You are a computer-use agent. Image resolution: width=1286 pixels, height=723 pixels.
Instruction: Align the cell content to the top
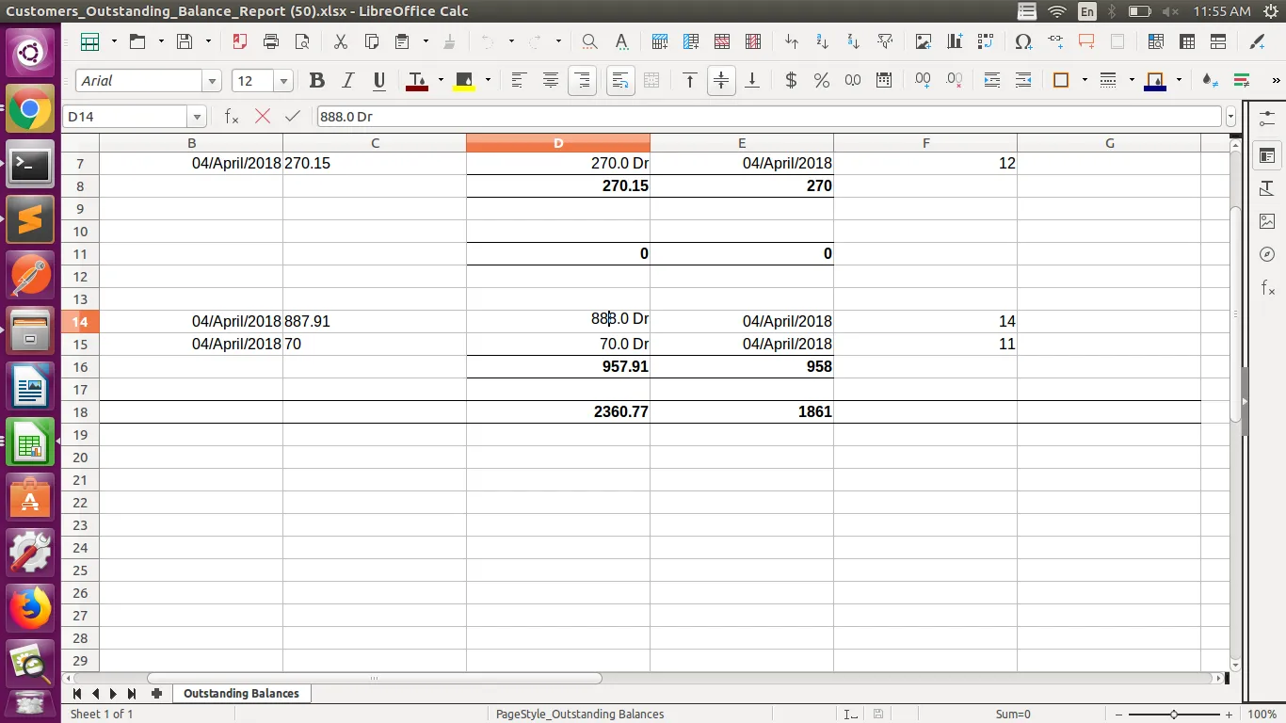[x=690, y=81]
